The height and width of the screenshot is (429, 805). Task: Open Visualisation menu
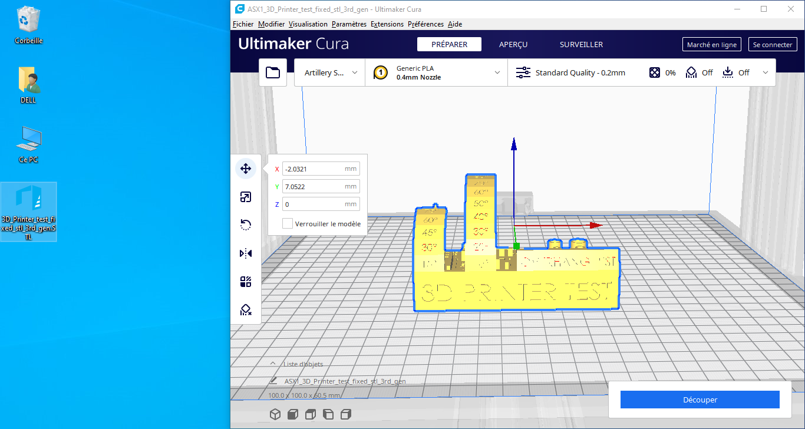[x=308, y=24]
